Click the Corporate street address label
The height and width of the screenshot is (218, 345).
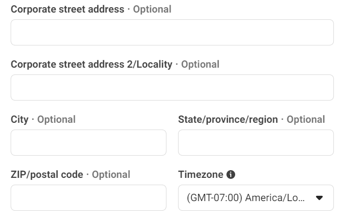tap(68, 9)
